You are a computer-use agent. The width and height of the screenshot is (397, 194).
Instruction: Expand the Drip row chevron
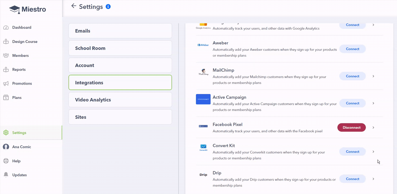(x=373, y=179)
